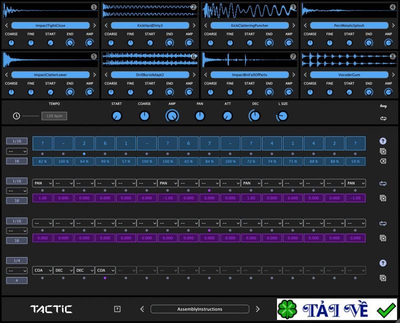Load next sample after DrillBurstAdapt2
This screenshot has width=400, height=323.
tap(194, 75)
